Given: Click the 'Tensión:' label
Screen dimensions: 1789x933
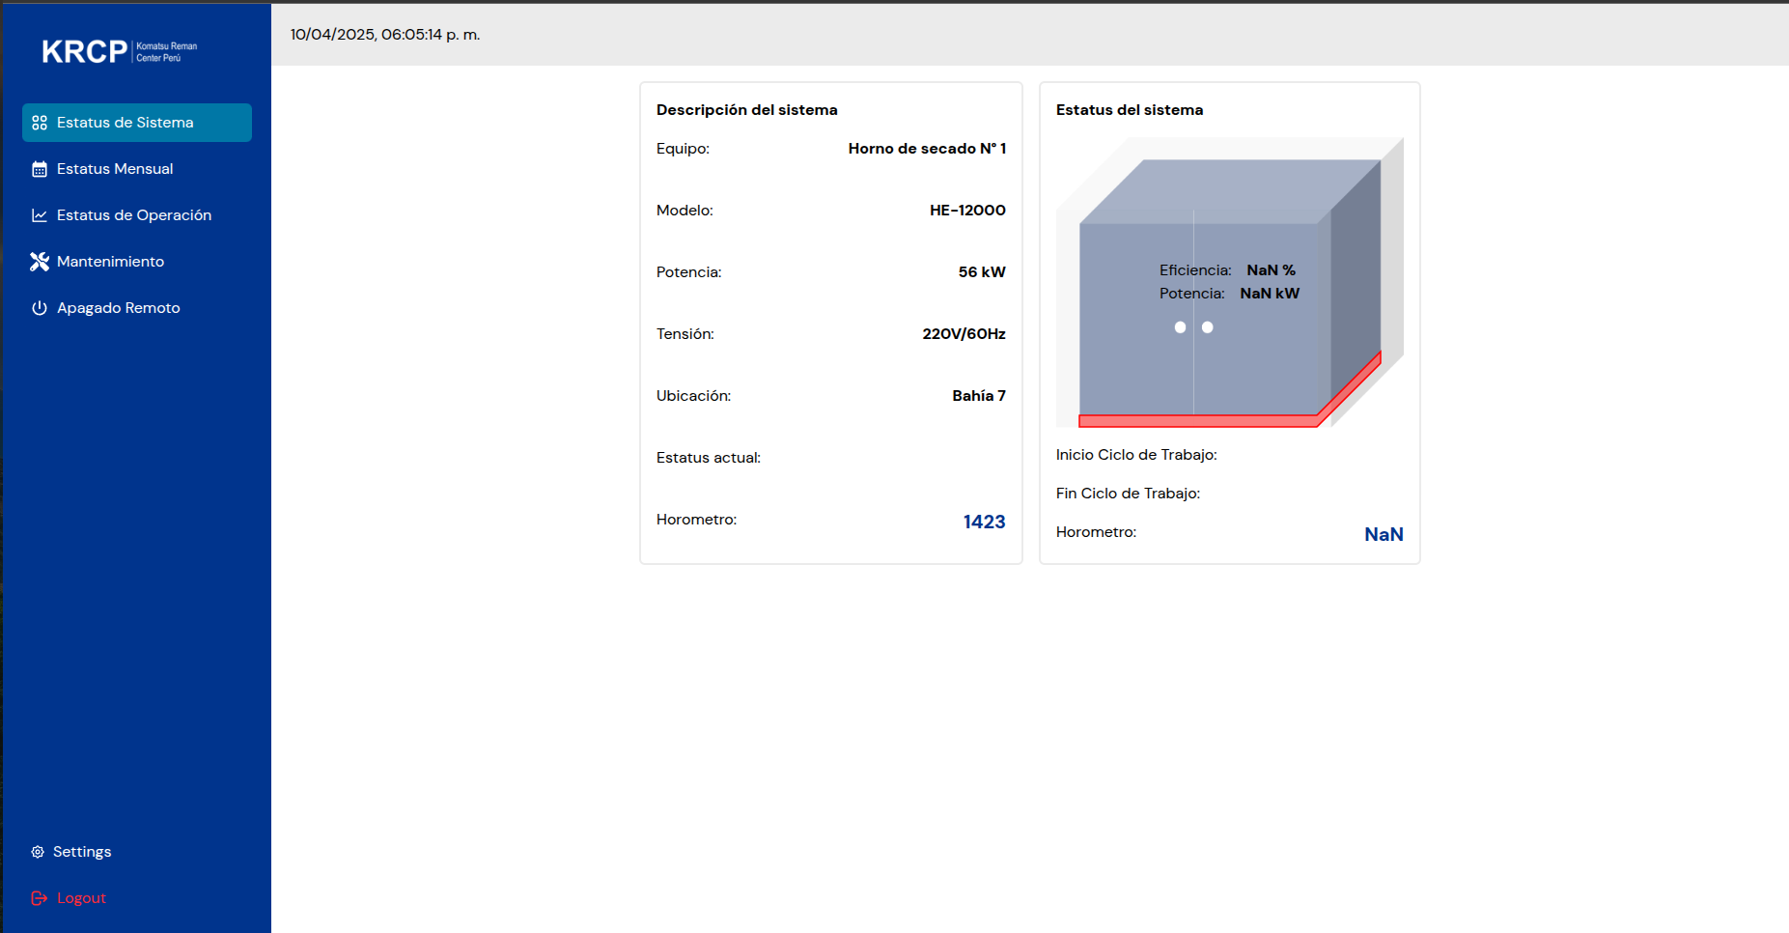Looking at the screenshot, I should pos(685,334).
